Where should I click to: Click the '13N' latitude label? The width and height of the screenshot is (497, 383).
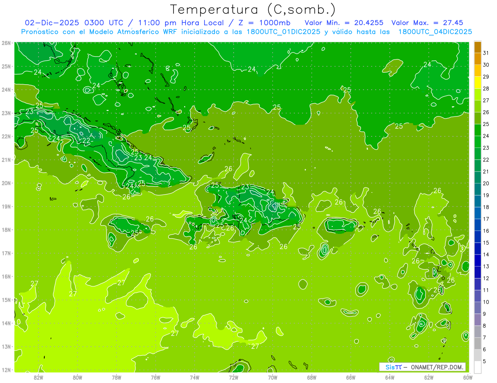click(x=6, y=346)
